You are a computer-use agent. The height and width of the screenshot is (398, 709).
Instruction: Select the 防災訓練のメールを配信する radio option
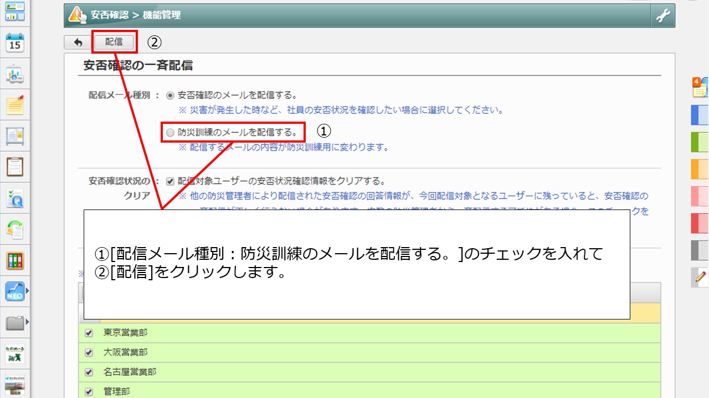pyautogui.click(x=170, y=133)
